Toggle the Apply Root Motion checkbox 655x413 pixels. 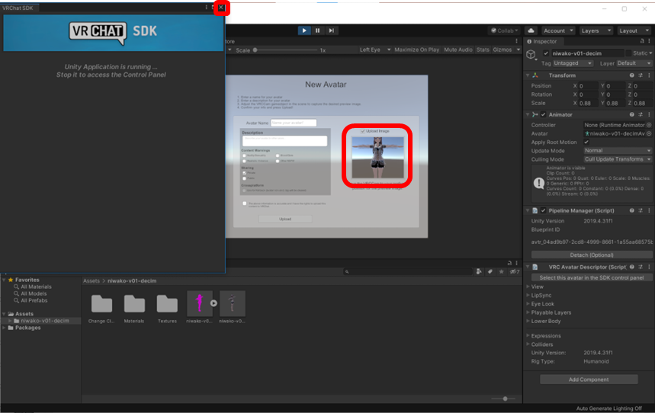point(586,142)
